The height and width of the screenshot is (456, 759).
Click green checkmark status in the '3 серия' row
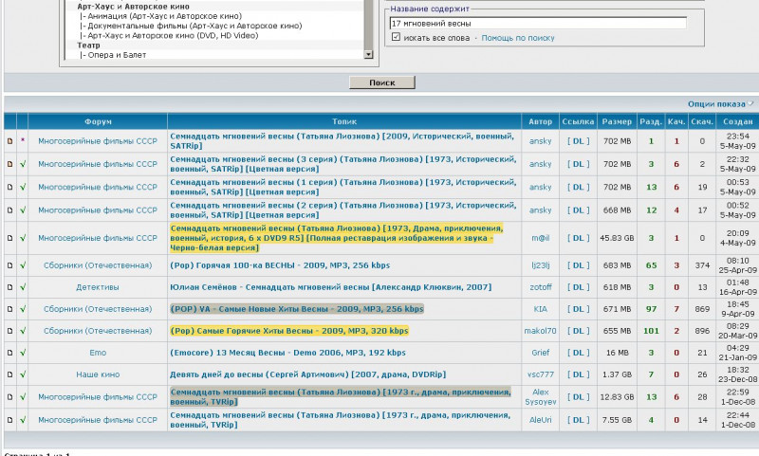(x=22, y=164)
